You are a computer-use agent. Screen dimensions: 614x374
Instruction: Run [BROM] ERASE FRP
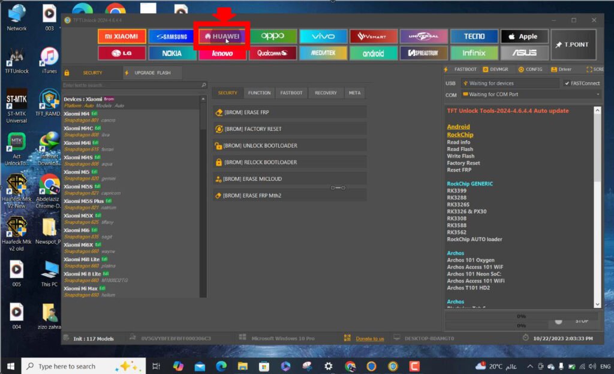pyautogui.click(x=290, y=112)
